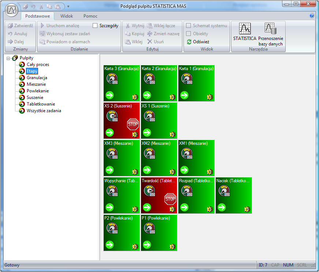Select Tabletkowanie in tree

[41, 104]
